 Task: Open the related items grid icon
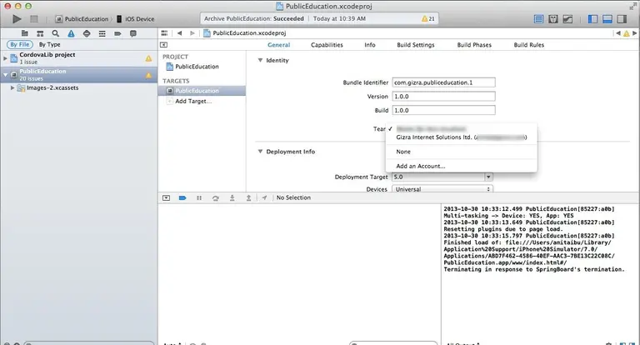164,33
